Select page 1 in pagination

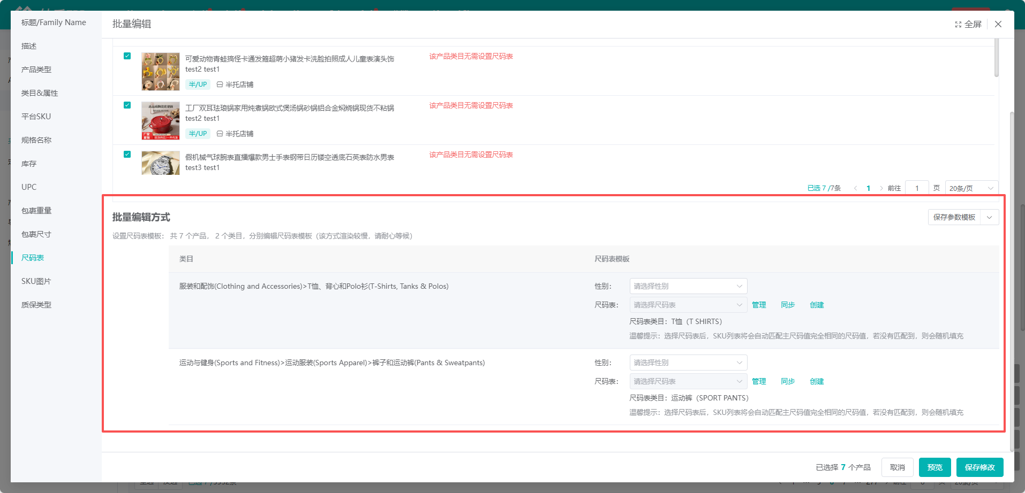tap(868, 188)
